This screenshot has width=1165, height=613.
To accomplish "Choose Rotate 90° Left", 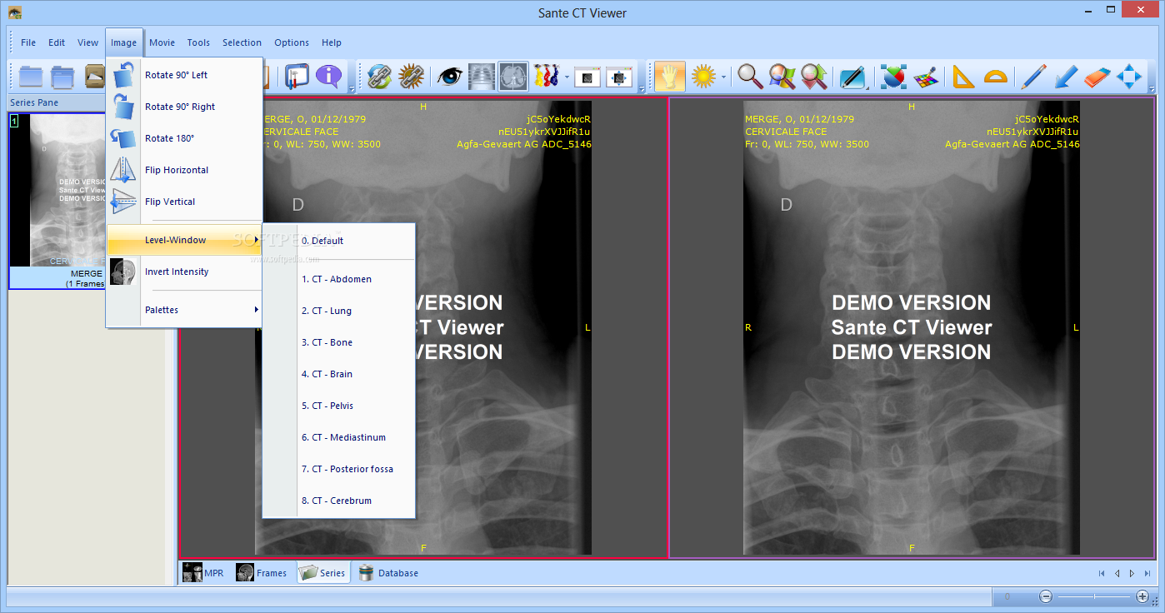I will click(x=184, y=75).
